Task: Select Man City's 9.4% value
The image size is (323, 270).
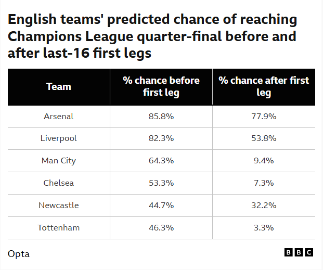Action: click(264, 161)
